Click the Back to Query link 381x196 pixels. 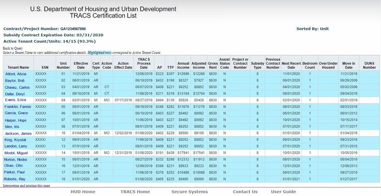coord(13,48)
